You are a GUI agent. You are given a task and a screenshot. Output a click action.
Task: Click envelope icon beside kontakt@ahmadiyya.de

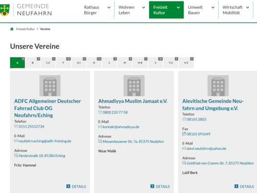[100, 127]
